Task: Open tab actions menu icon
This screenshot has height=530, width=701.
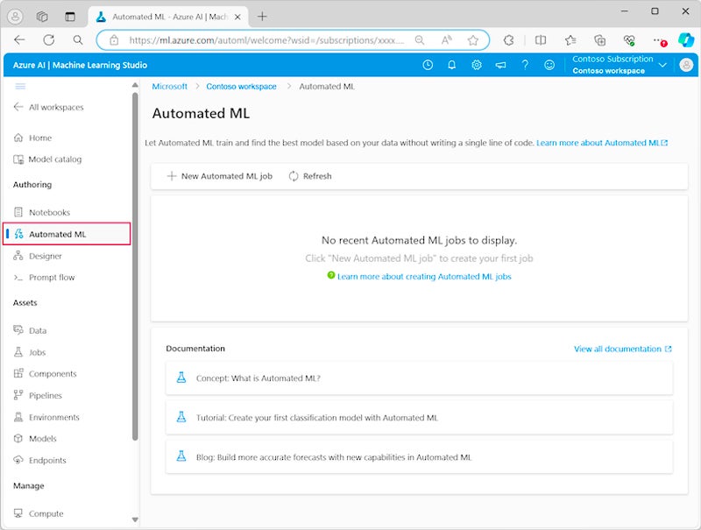Action: tap(70, 17)
